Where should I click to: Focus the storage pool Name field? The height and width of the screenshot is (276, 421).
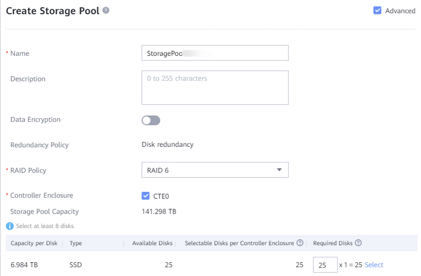click(x=215, y=53)
